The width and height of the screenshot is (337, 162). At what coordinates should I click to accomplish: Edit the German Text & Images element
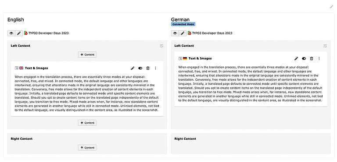click(296, 59)
